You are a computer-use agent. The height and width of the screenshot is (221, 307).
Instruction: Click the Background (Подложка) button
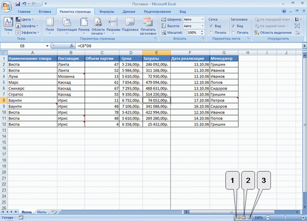130,24
